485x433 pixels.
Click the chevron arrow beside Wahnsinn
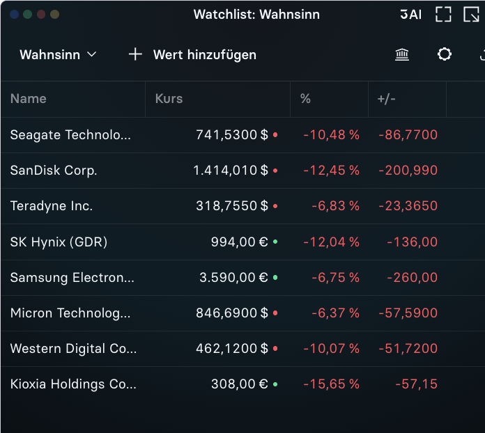tap(92, 55)
